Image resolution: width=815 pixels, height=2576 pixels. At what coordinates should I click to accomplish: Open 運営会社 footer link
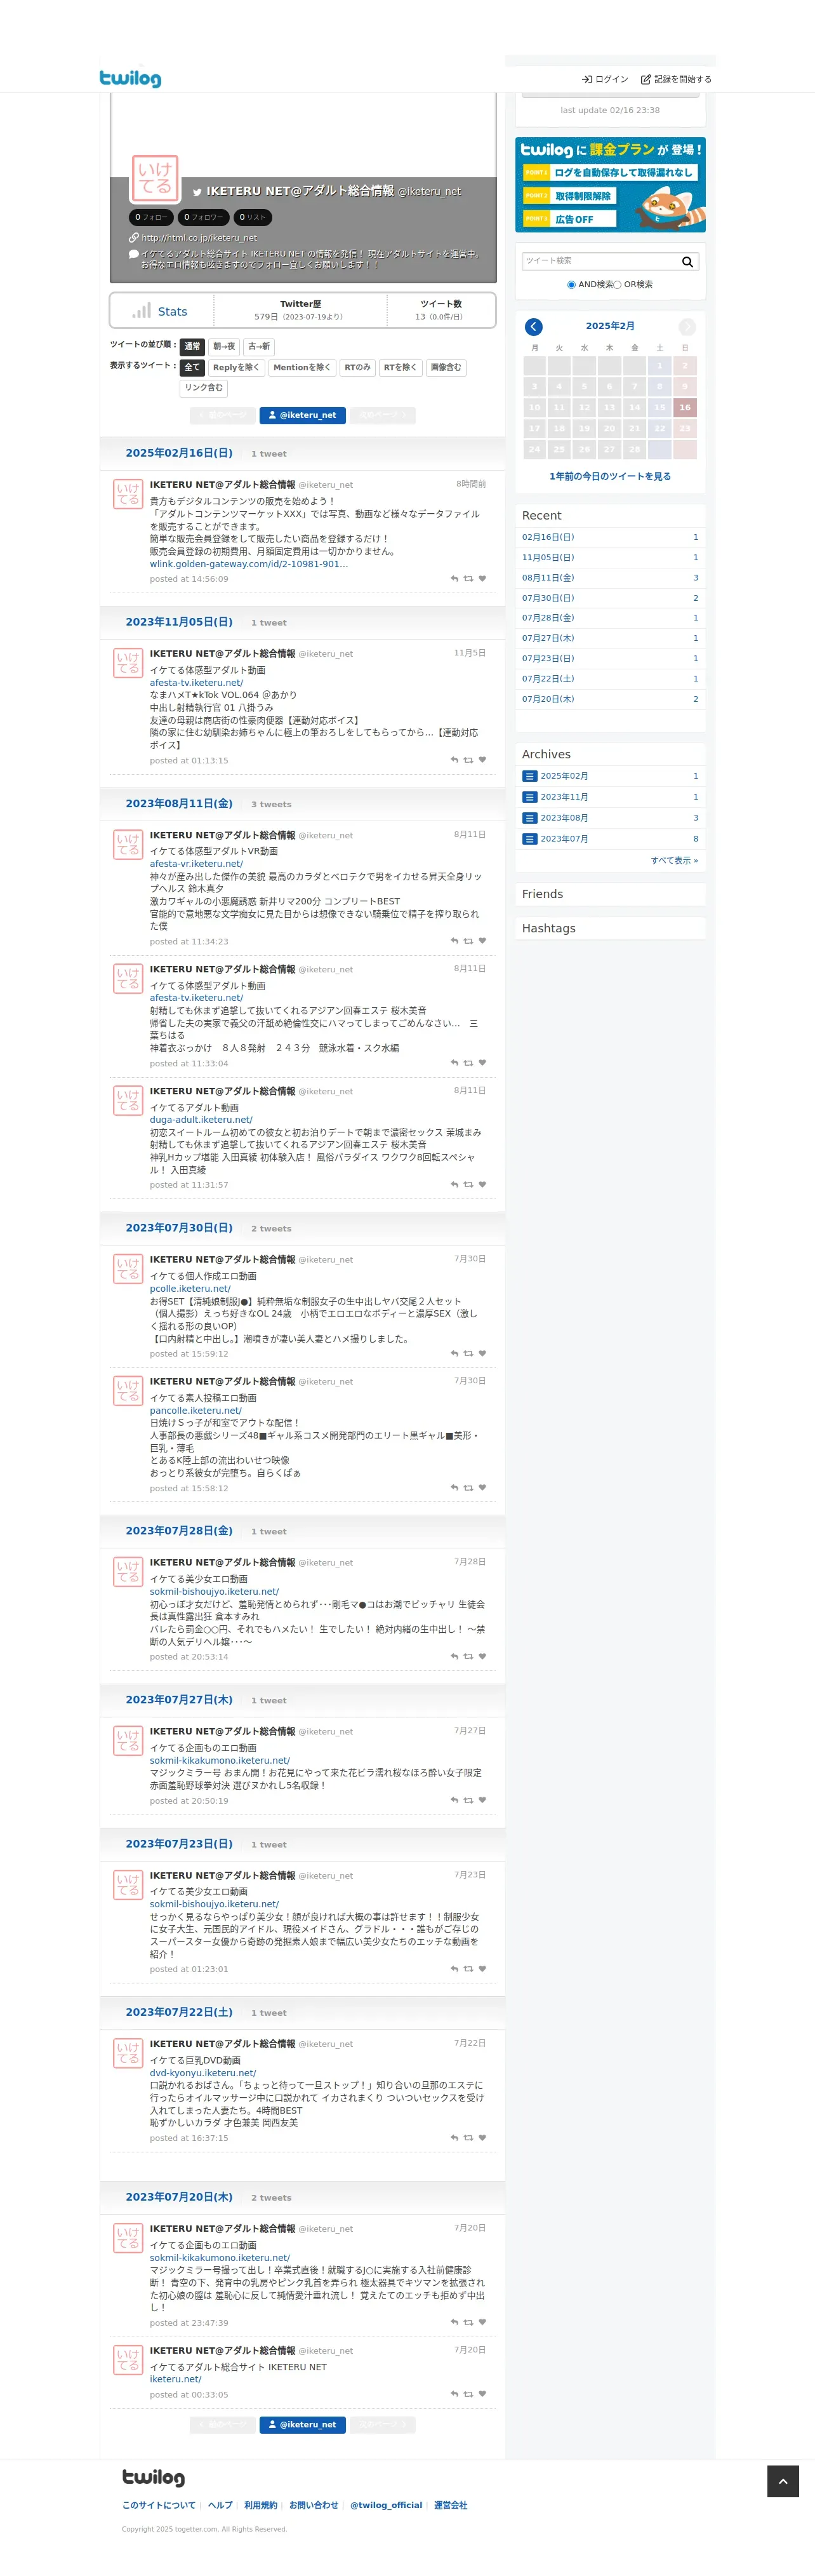pyautogui.click(x=450, y=2505)
